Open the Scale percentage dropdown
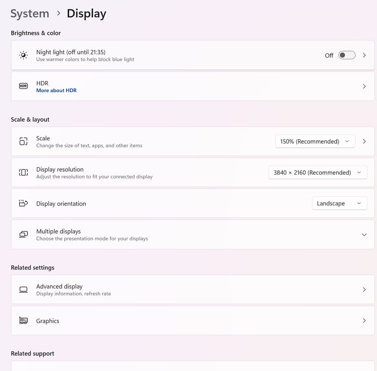 [315, 141]
